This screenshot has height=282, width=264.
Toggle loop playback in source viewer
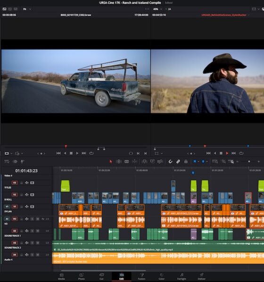tap(91, 153)
